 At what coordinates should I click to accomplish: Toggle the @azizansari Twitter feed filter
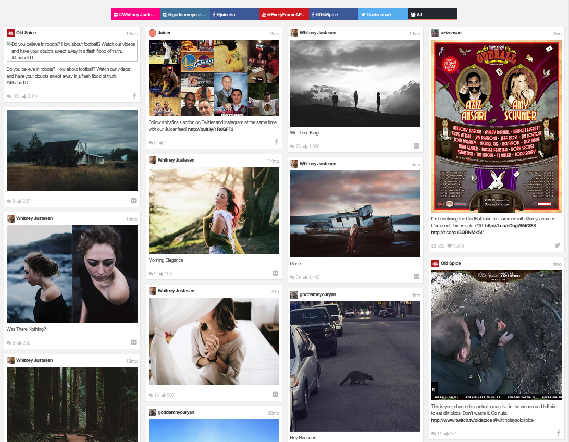(x=382, y=14)
